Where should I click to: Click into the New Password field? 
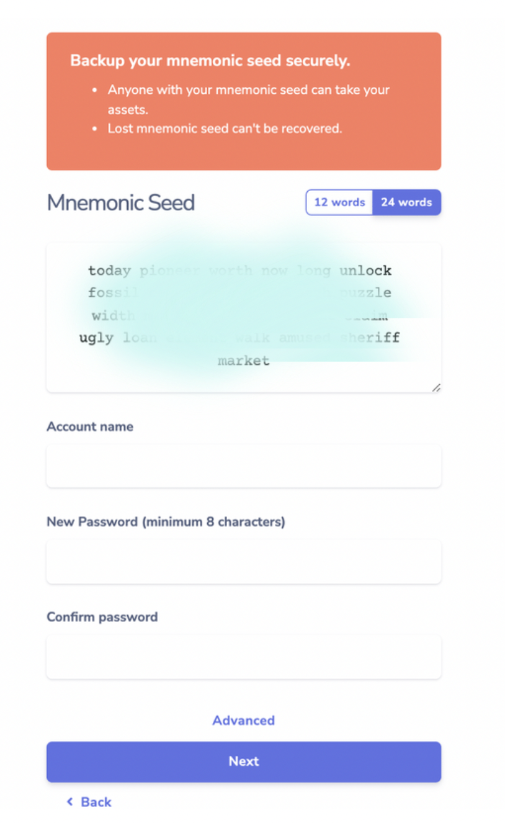[x=243, y=562]
